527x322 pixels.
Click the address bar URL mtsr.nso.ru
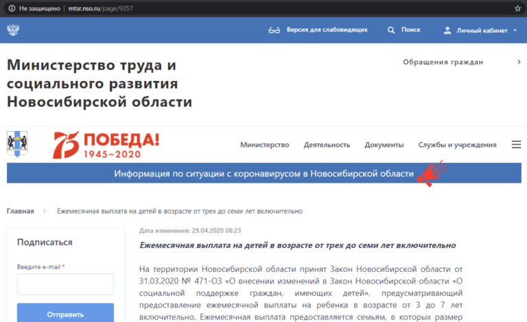100,8
